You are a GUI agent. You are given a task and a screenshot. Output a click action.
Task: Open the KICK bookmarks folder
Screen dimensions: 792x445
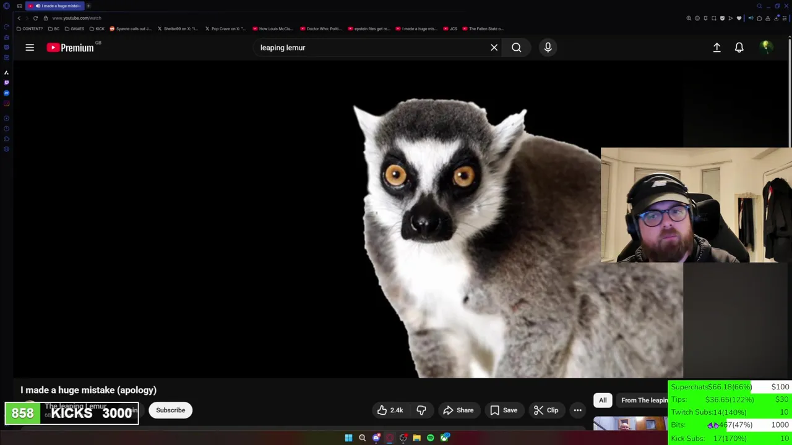[x=97, y=28]
